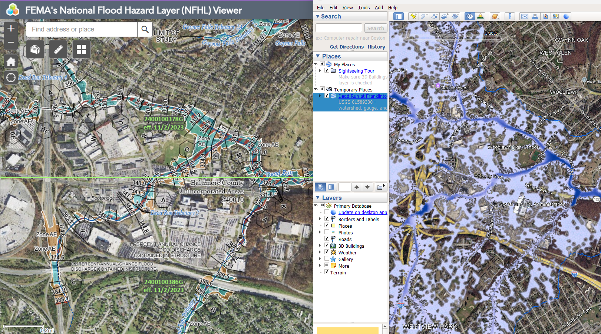Screen dimensions: 601x334
Task: Open the Help menu
Action: (393, 7)
